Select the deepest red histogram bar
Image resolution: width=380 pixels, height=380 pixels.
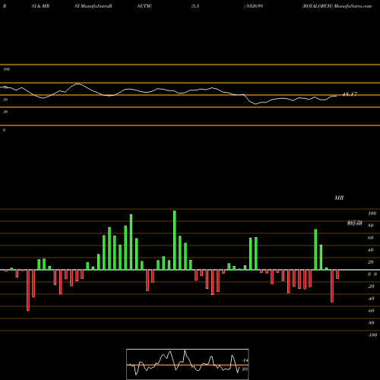28,290
